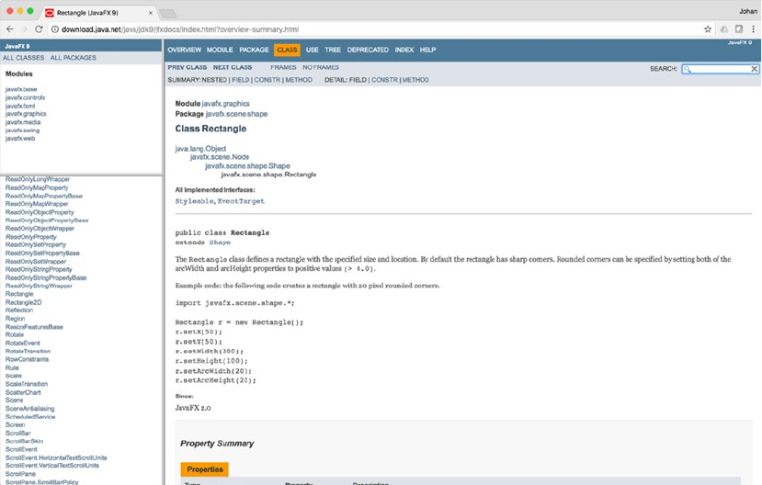Open RowConstraints in the class list

pyautogui.click(x=27, y=359)
